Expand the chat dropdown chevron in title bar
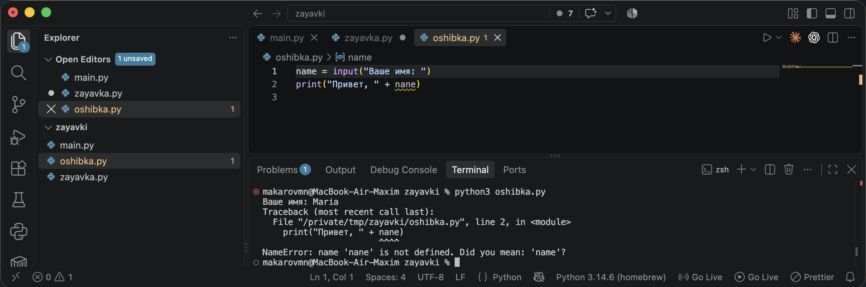 (x=608, y=13)
